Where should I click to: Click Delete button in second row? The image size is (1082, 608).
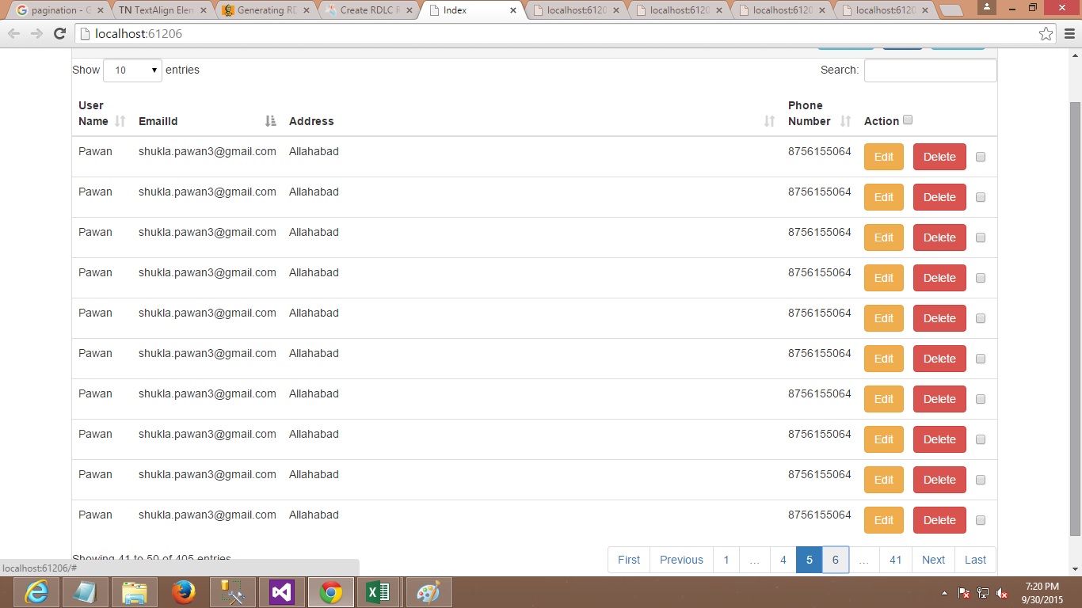[x=939, y=197]
